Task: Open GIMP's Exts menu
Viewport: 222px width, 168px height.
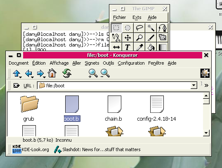Action: pos(137,17)
